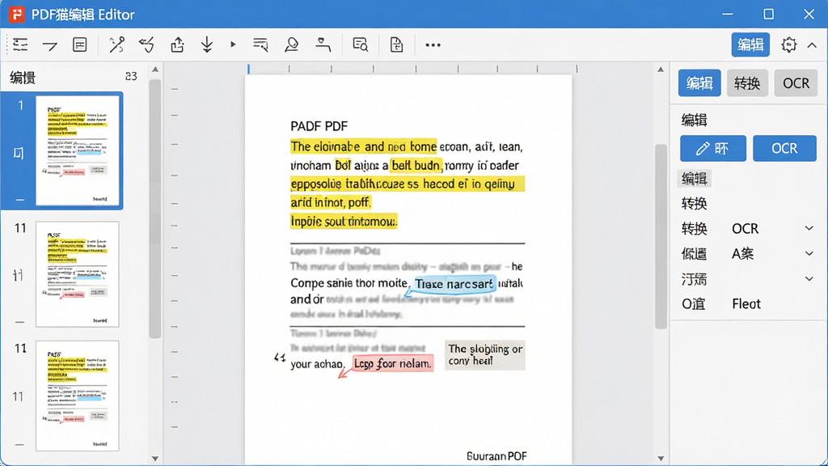The width and height of the screenshot is (828, 466).
Task: Click the left-pointing looped arrow icon
Action: (x=147, y=45)
